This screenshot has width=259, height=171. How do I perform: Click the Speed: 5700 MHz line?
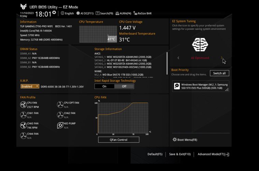click(30, 35)
